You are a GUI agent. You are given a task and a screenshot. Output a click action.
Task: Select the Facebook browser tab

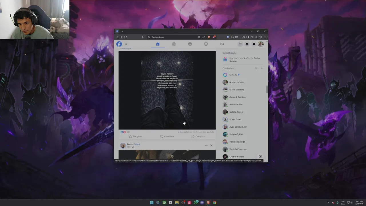click(x=117, y=31)
